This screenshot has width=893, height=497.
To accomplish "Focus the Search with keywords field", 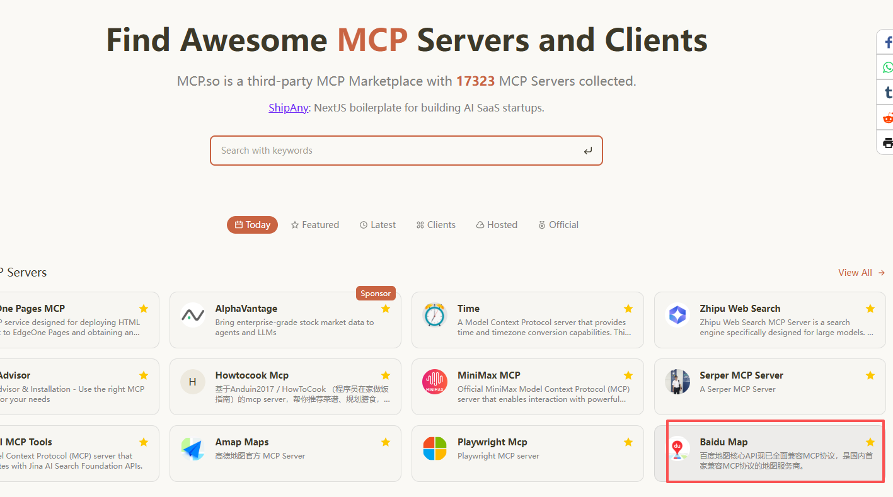I will (406, 151).
